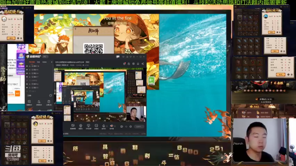Screen dimensions: 296x166
Task: Click the lock icon in the room toolbar
Action: (129, 64)
